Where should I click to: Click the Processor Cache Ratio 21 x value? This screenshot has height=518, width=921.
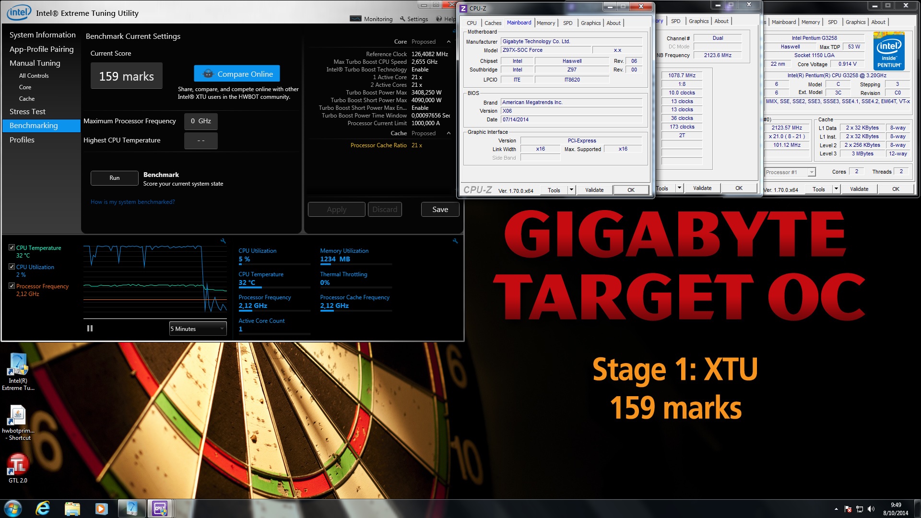pos(417,145)
